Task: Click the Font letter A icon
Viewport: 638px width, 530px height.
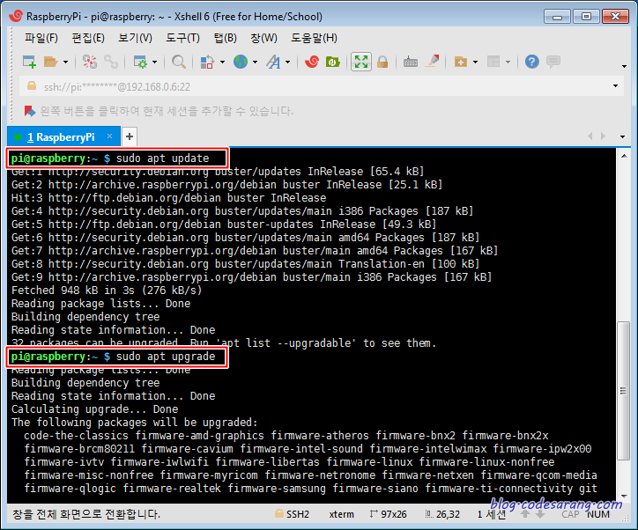Action: (x=273, y=62)
